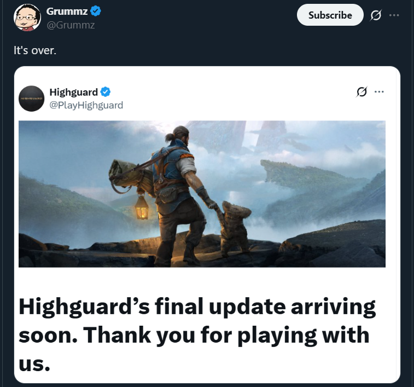Screen dimensions: 414x387
Task: Click Grummz's blue verified badge
Action: point(96,11)
